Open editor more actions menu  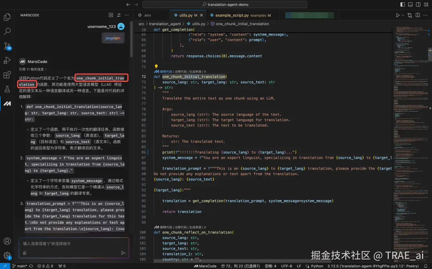click(426, 16)
